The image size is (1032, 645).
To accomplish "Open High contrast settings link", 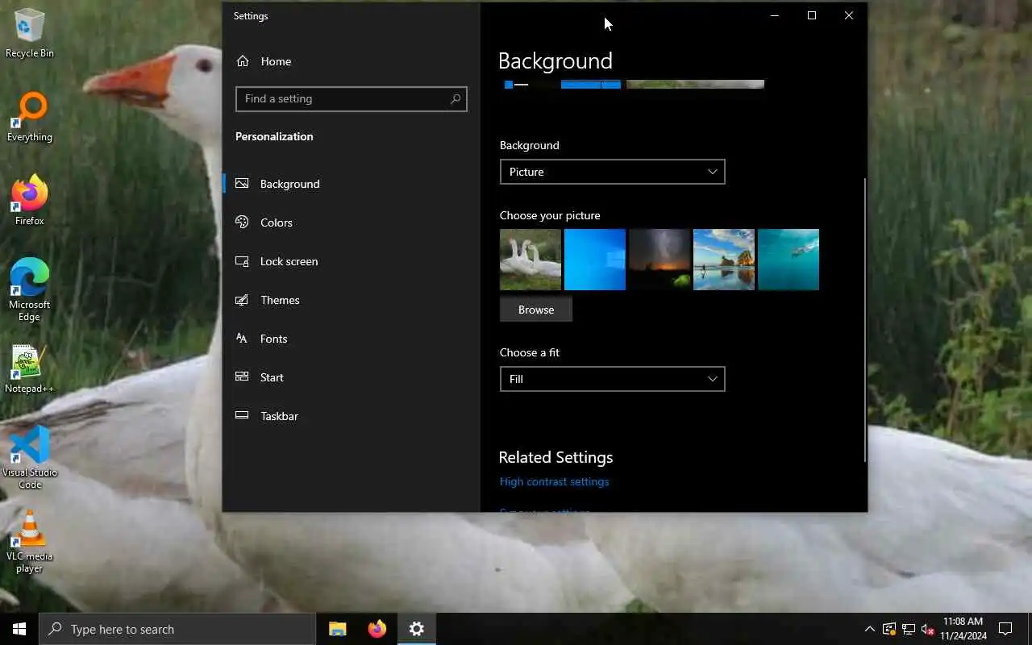I will (x=554, y=481).
